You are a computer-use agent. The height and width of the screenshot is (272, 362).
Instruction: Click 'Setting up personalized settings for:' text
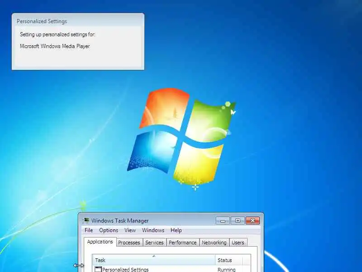tap(57, 34)
